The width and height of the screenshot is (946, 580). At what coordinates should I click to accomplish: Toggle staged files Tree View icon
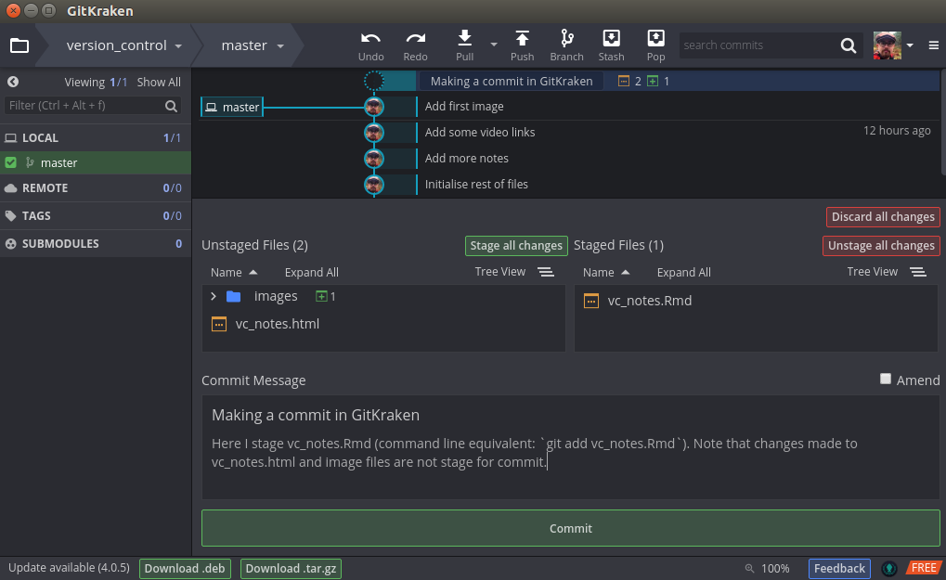pos(918,272)
